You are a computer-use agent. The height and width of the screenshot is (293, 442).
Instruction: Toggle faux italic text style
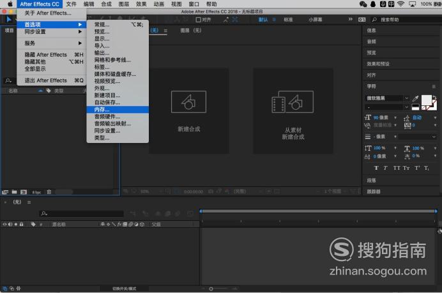(x=385, y=168)
